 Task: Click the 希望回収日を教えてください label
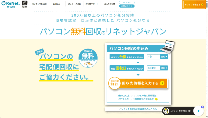click(127, 68)
